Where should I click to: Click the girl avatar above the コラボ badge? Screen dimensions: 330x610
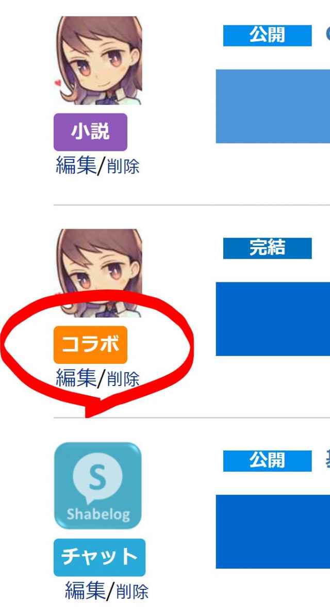click(x=98, y=273)
